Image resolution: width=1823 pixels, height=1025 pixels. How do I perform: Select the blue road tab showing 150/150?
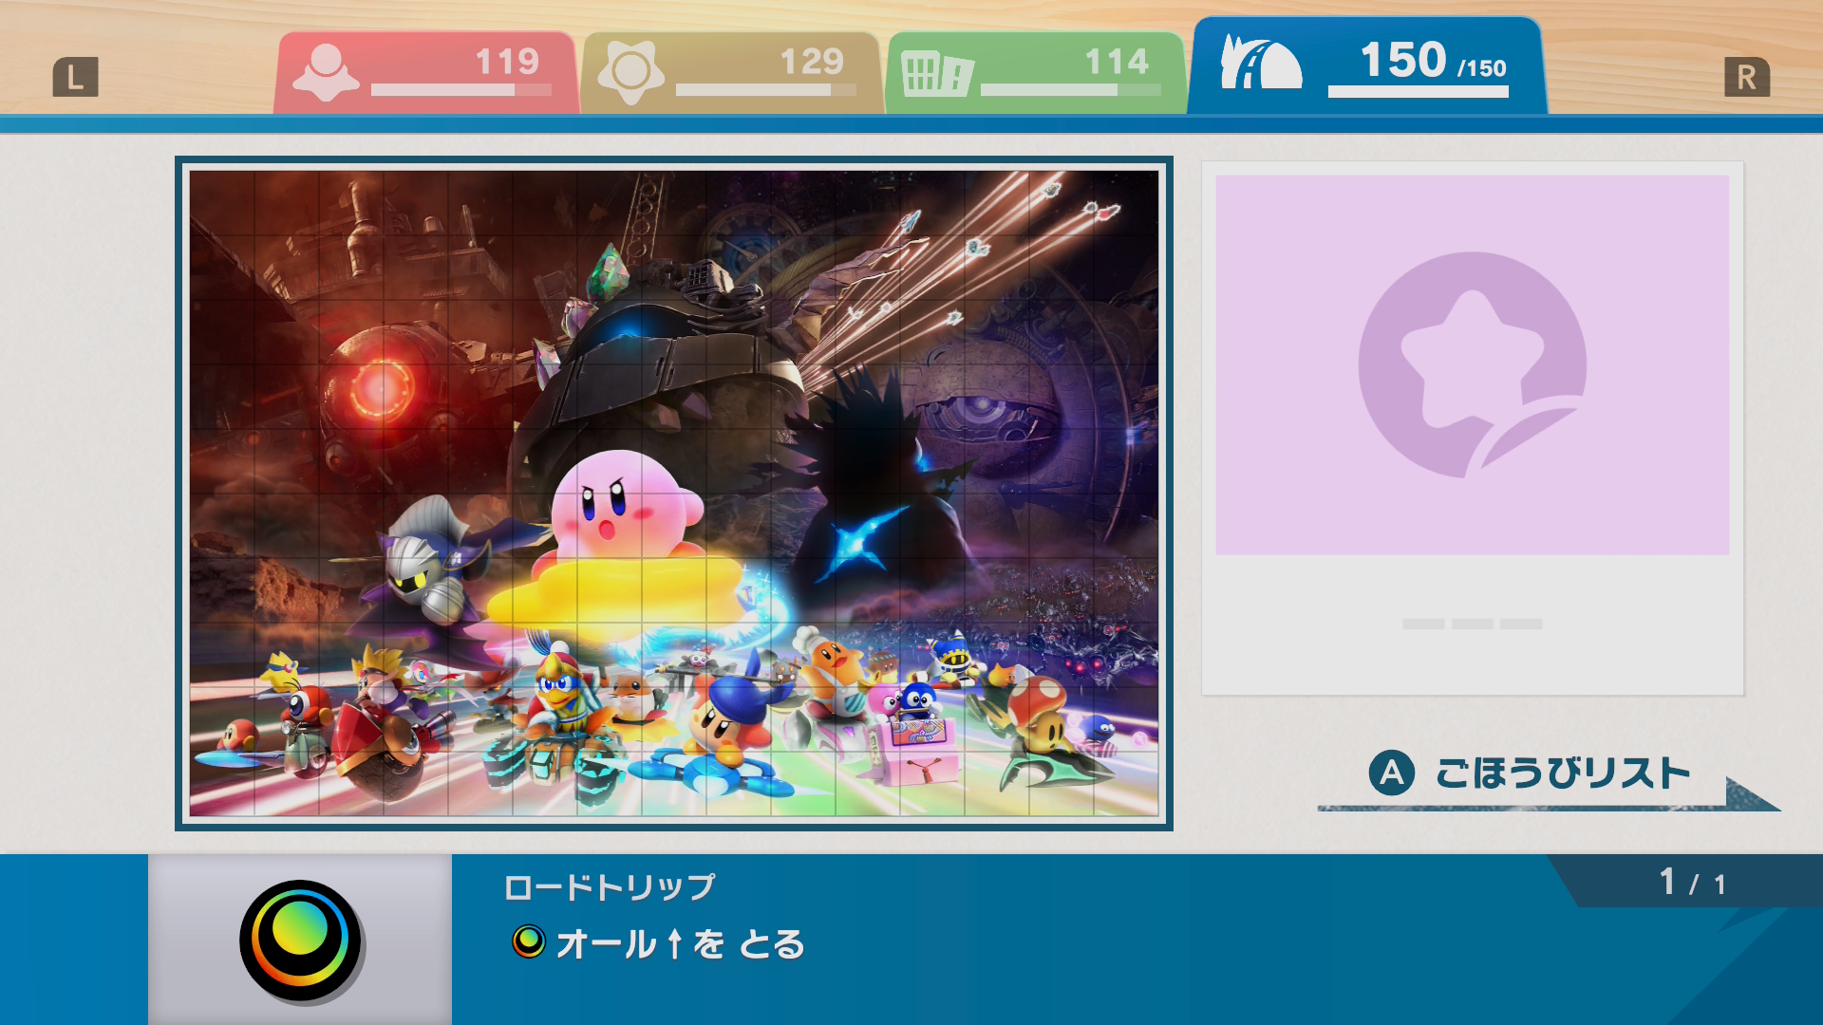point(1367,66)
